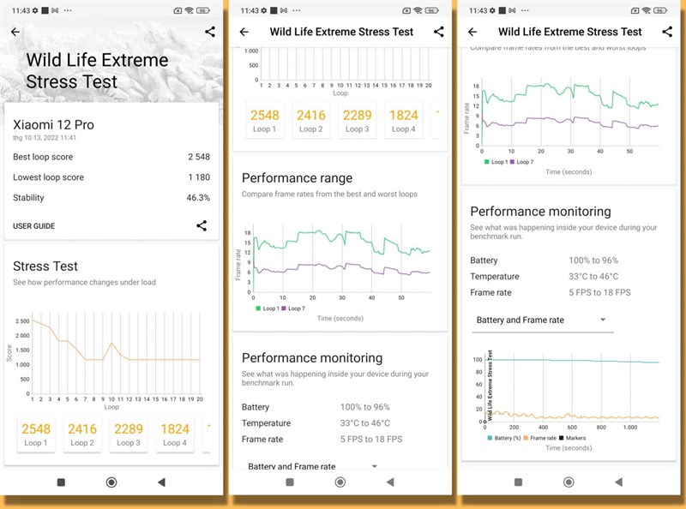Tap Stability value 46.3%

click(198, 198)
